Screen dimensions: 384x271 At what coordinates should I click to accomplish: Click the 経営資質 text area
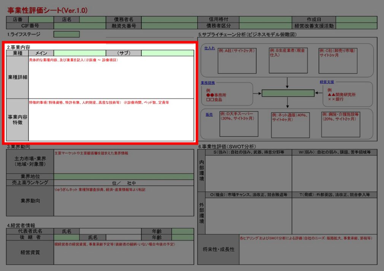click(124, 253)
